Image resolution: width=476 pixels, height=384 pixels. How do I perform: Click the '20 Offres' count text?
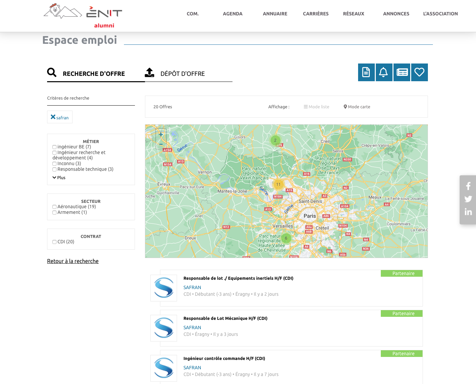click(x=163, y=107)
